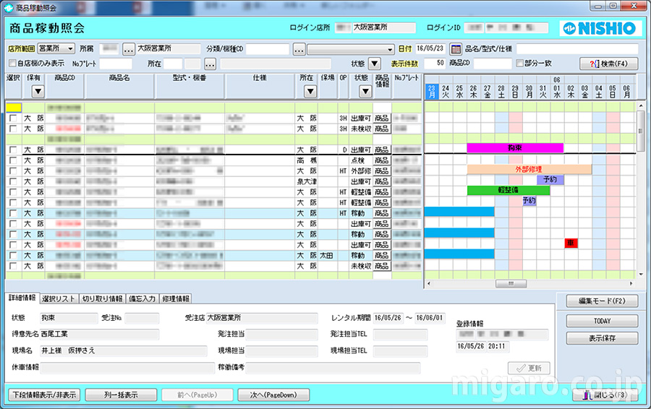Open the 店所範囲 dropdown showing 営業所
Screen dimensions: 651x409
[x=56, y=49]
